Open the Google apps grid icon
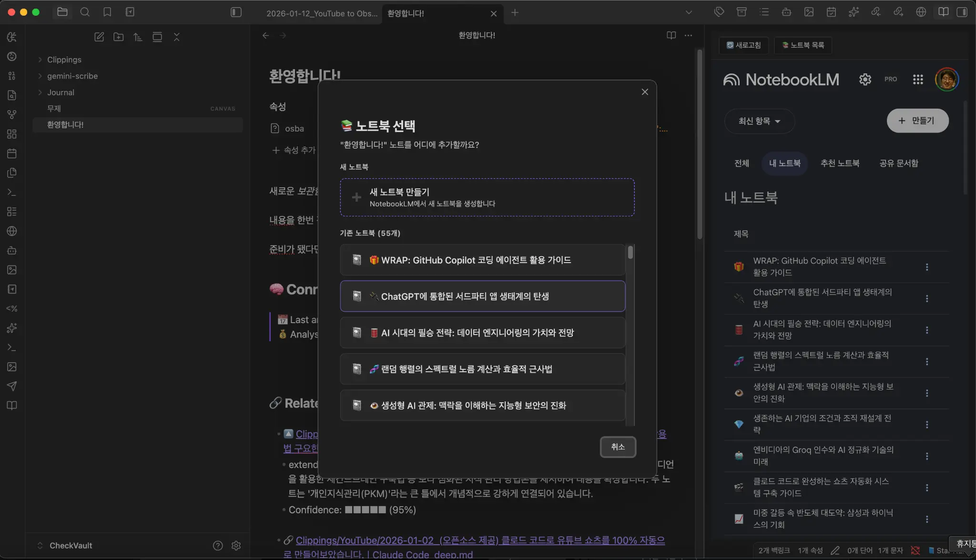 tap(918, 79)
